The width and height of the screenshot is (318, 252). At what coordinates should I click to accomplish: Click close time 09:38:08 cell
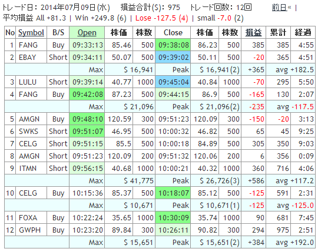click(x=173, y=45)
